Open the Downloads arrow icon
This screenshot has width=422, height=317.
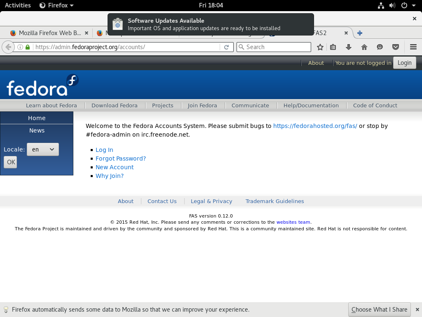click(x=349, y=47)
